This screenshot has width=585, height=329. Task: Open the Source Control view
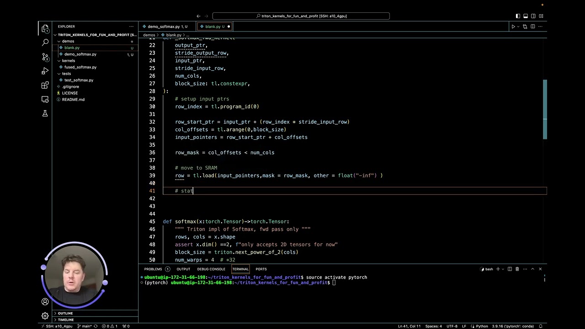(45, 57)
